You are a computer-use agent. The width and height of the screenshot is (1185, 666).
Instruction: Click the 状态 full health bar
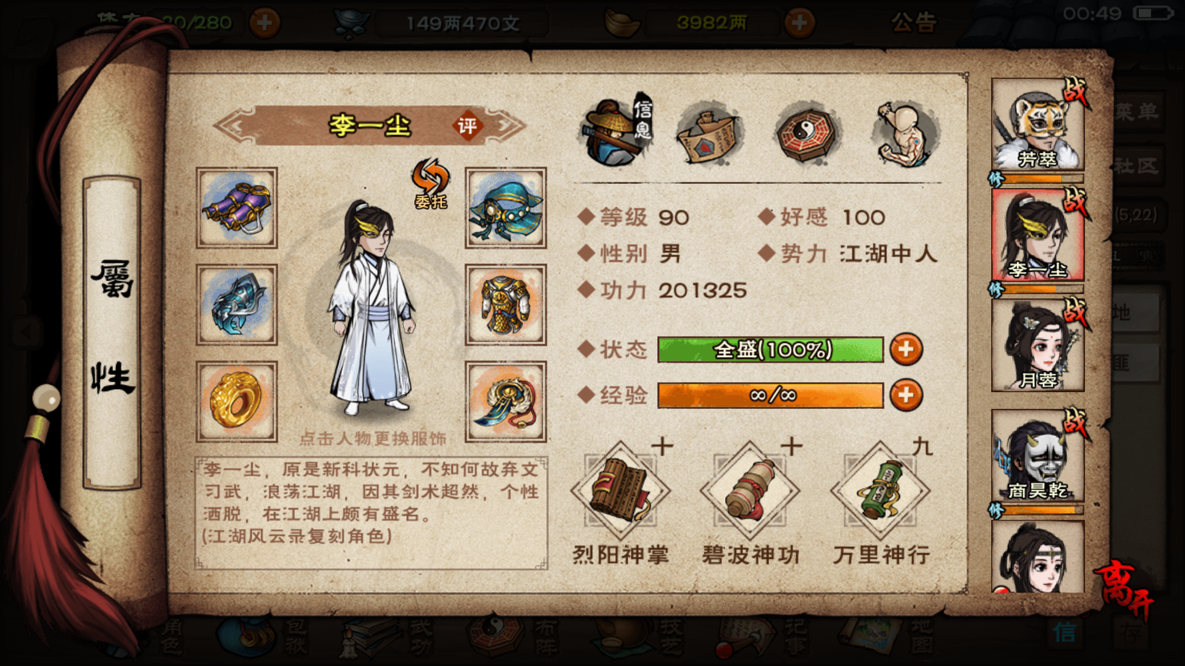pyautogui.click(x=770, y=350)
